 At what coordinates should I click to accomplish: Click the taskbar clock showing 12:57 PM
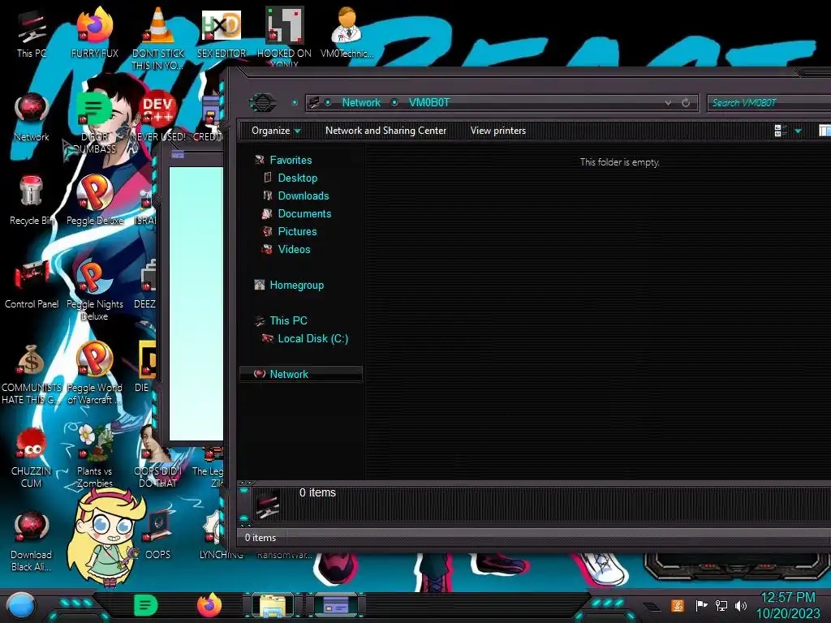pyautogui.click(x=787, y=605)
